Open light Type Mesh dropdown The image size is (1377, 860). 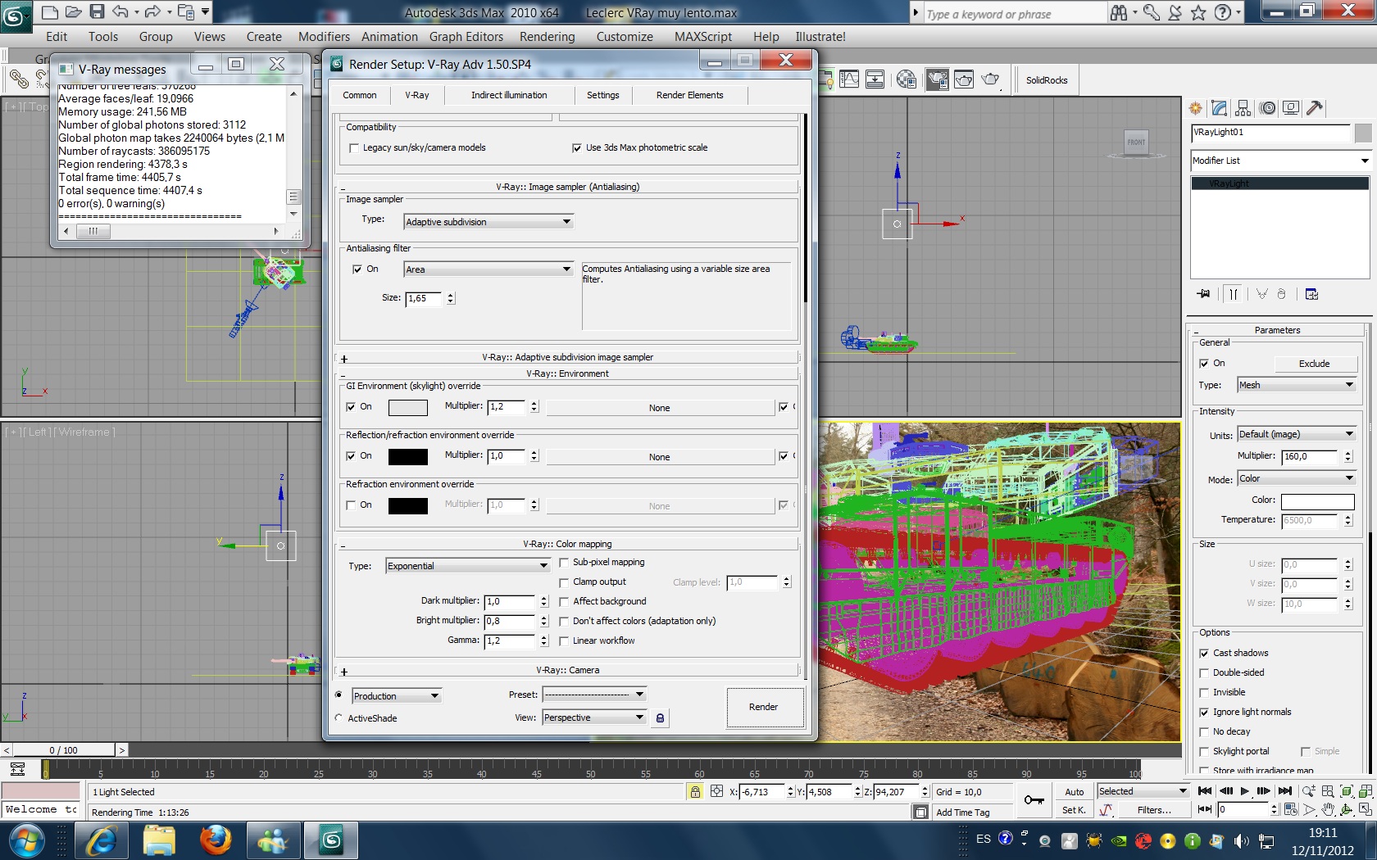[x=1297, y=385]
